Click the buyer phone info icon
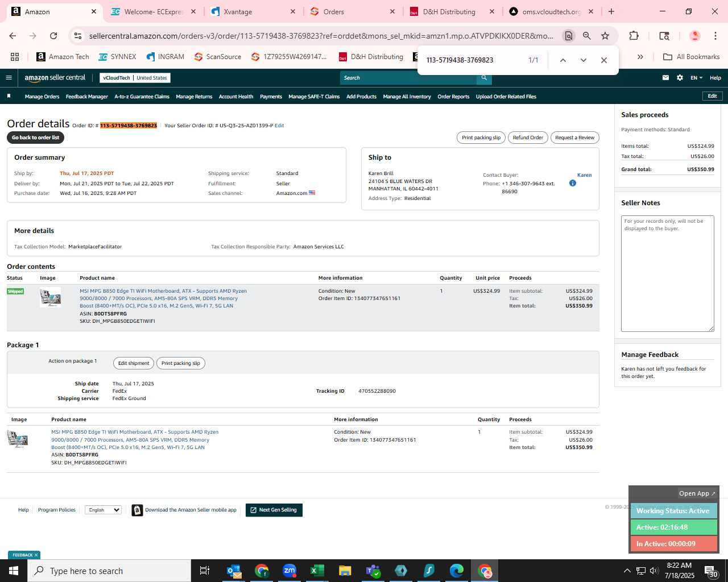Image resolution: width=728 pixels, height=582 pixels. (573, 183)
